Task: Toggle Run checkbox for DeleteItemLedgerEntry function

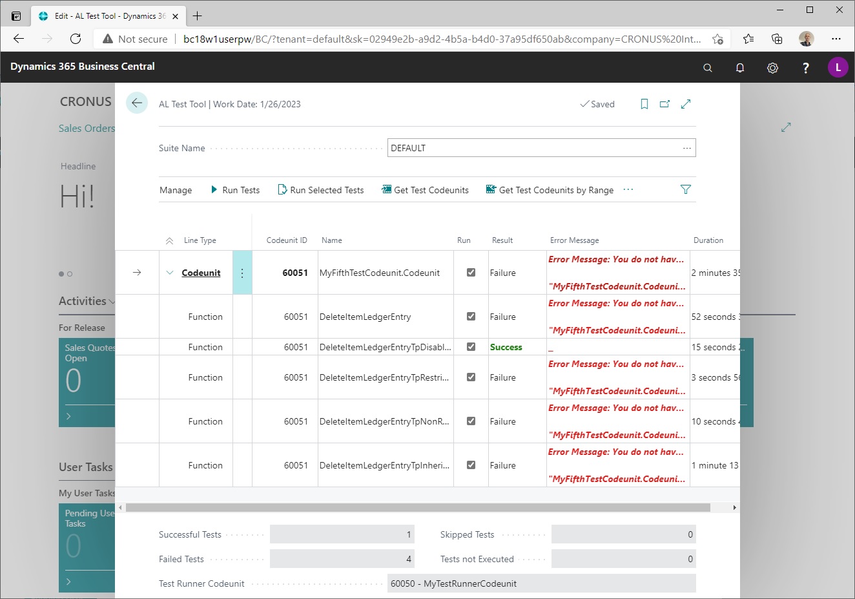Action: tap(471, 317)
